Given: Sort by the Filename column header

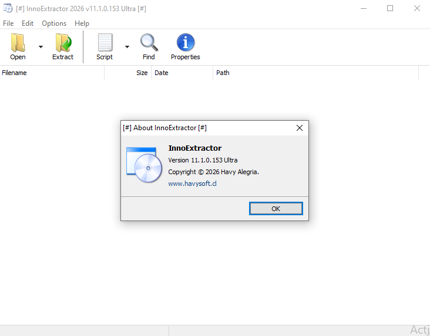Looking at the screenshot, I should pos(52,73).
